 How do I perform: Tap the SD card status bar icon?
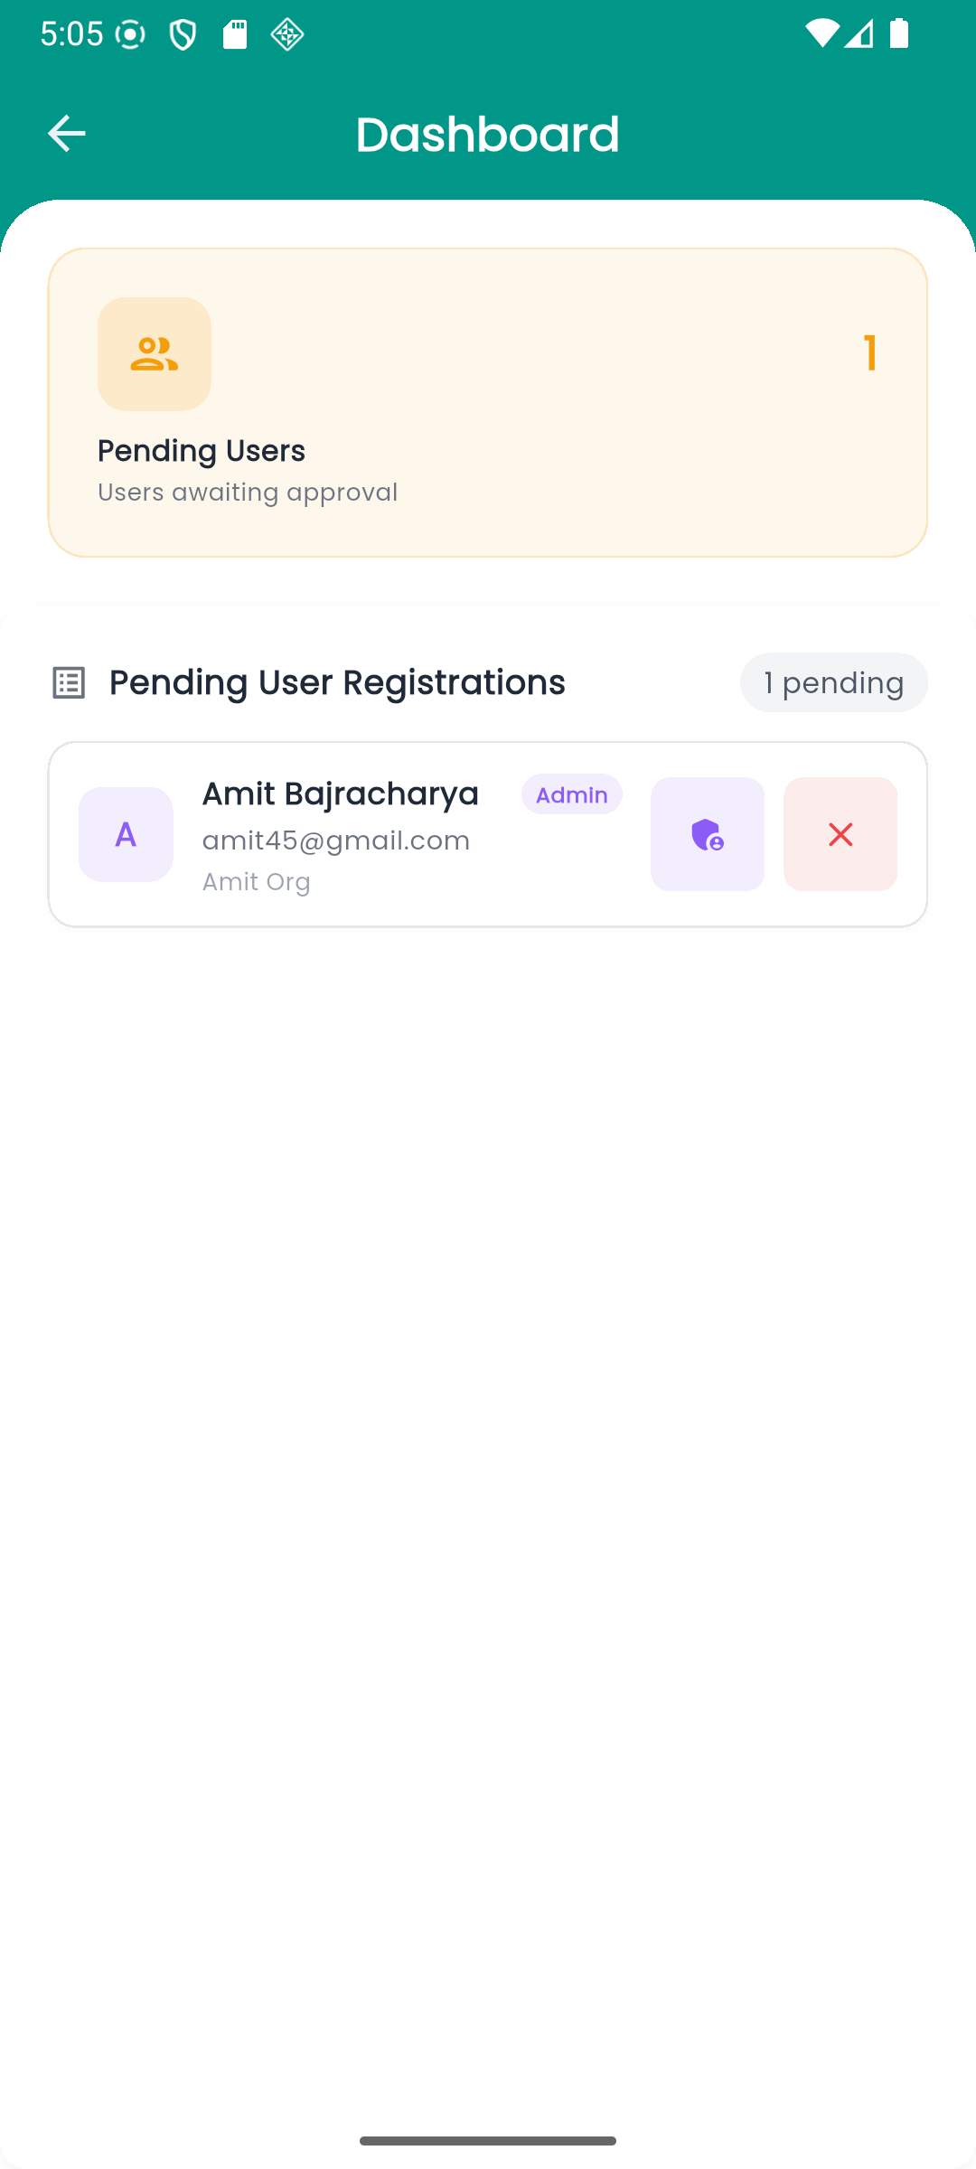tap(235, 34)
